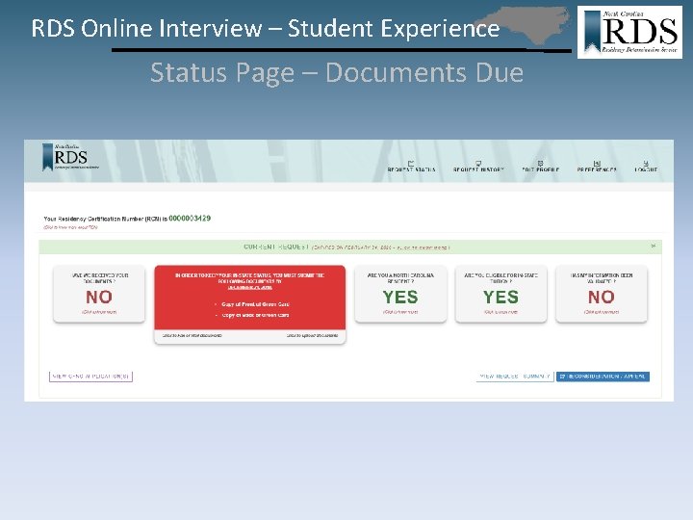Click the Reconsideration / Appeal button
This screenshot has width=693, height=520.
point(603,377)
